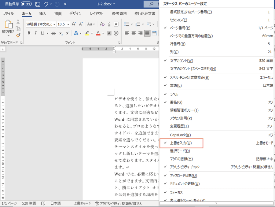Align text left
Image resolution: width=275 pixels, height=207 pixels.
pyautogui.click(x=127, y=33)
